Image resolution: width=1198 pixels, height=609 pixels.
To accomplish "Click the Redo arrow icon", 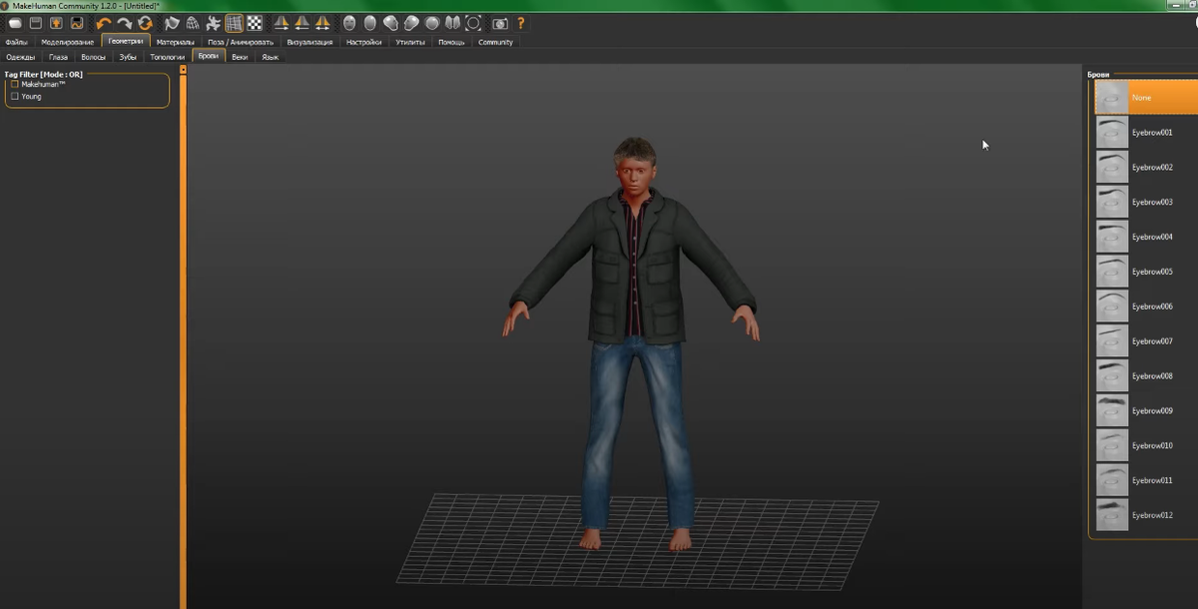I will coord(125,23).
